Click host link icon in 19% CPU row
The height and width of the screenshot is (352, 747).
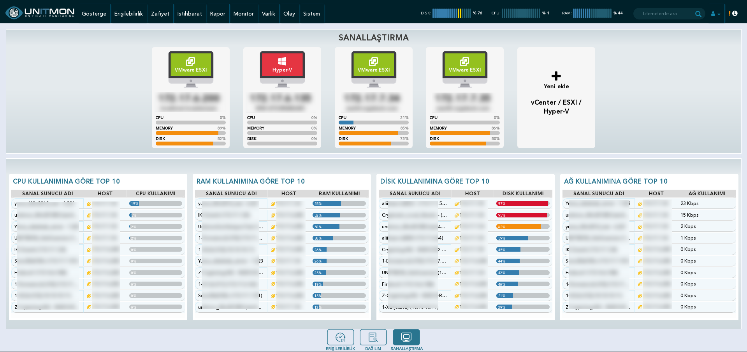point(89,204)
